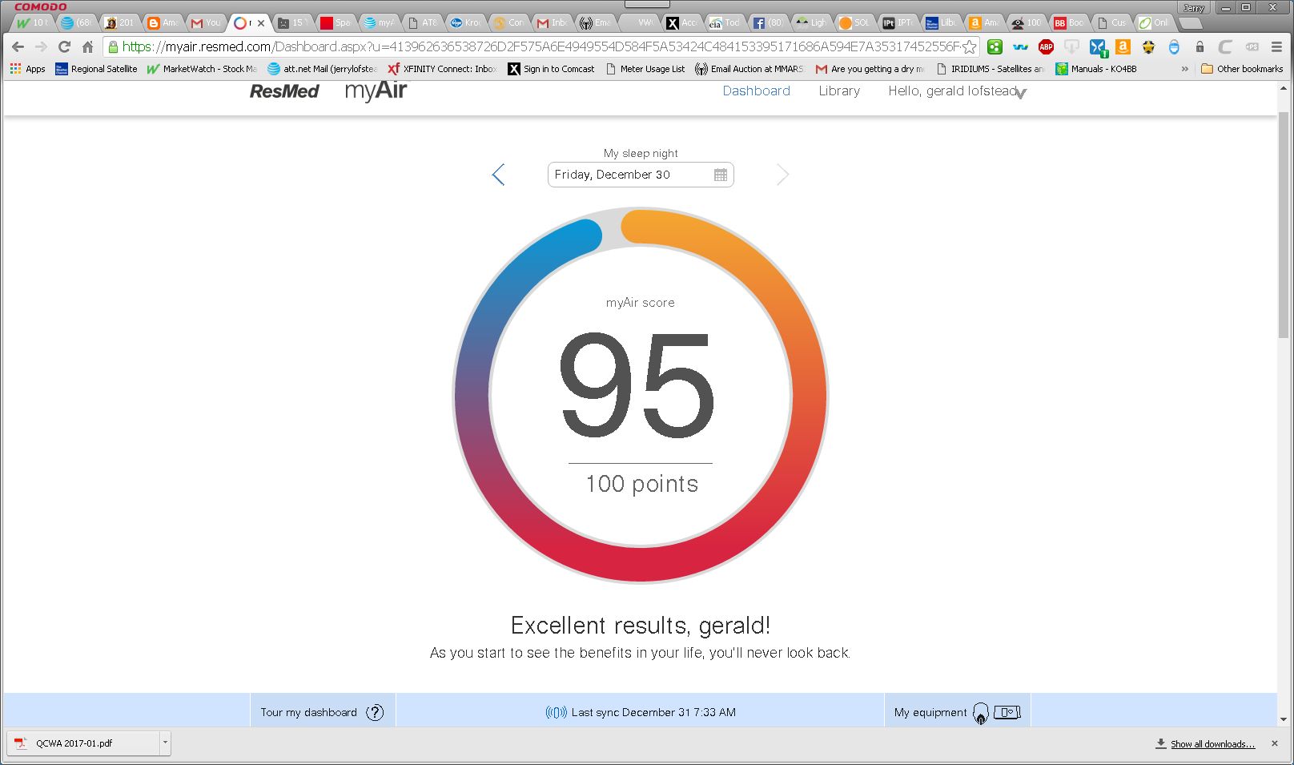The image size is (1294, 765).
Task: Open the Other bookmarks folder
Action: tap(1242, 69)
